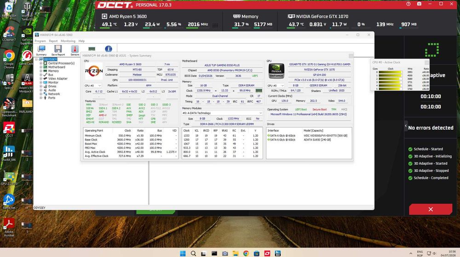
Task: Open Adobe Acrobat desktop shortcut
Action: (x=9, y=228)
